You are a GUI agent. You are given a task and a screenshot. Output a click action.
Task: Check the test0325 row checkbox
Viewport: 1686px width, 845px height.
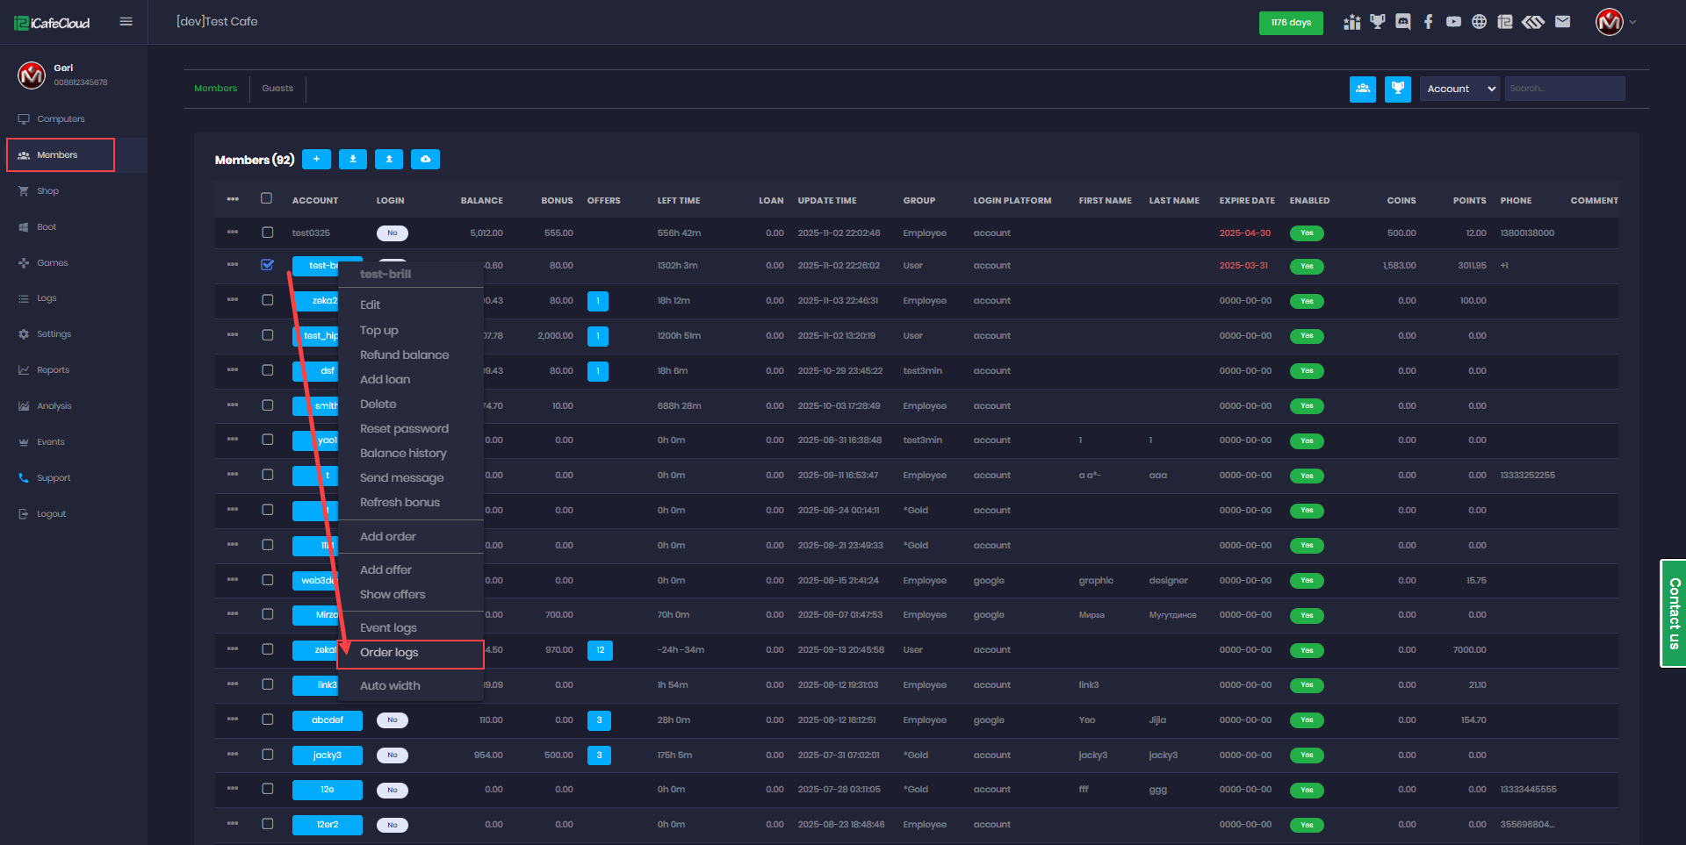(x=268, y=233)
